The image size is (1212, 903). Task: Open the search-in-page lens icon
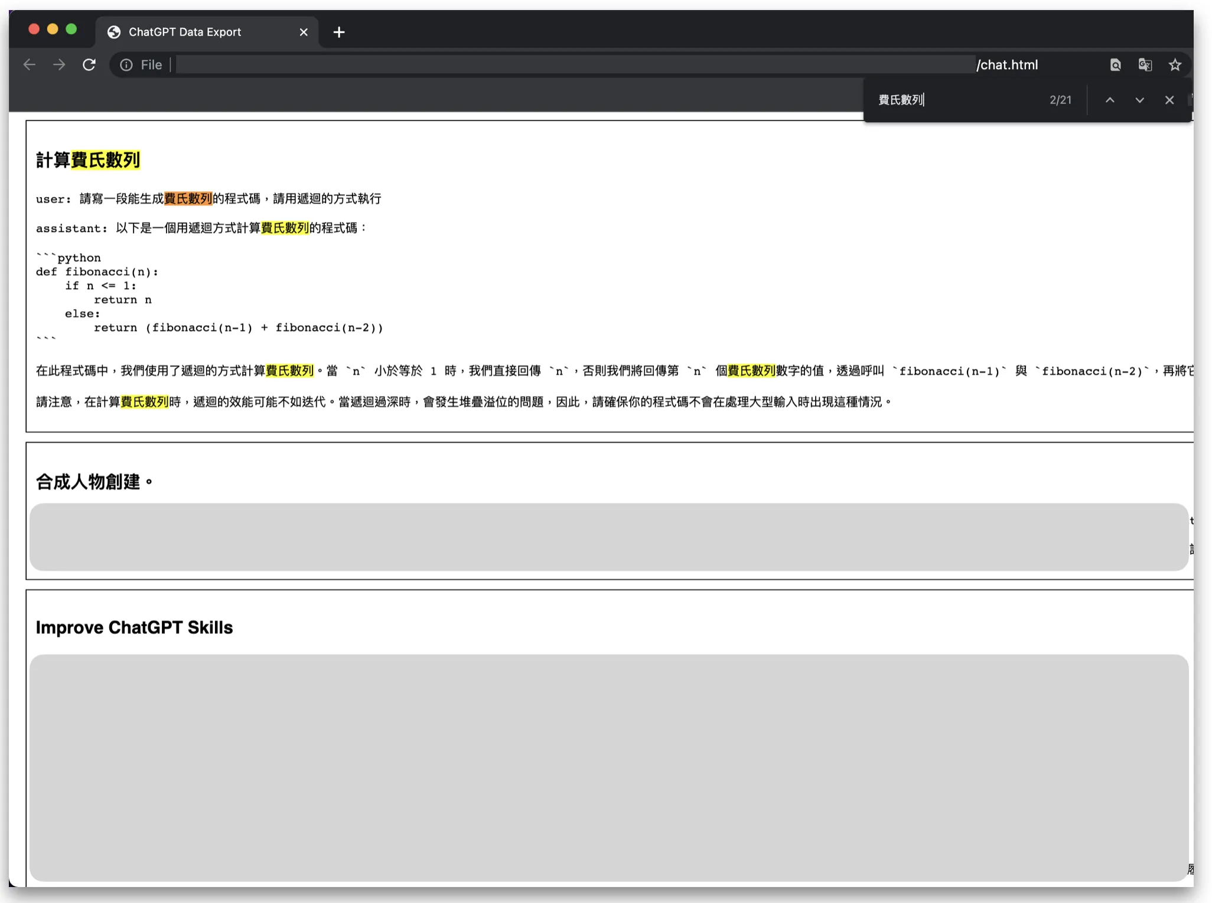click(x=1115, y=65)
